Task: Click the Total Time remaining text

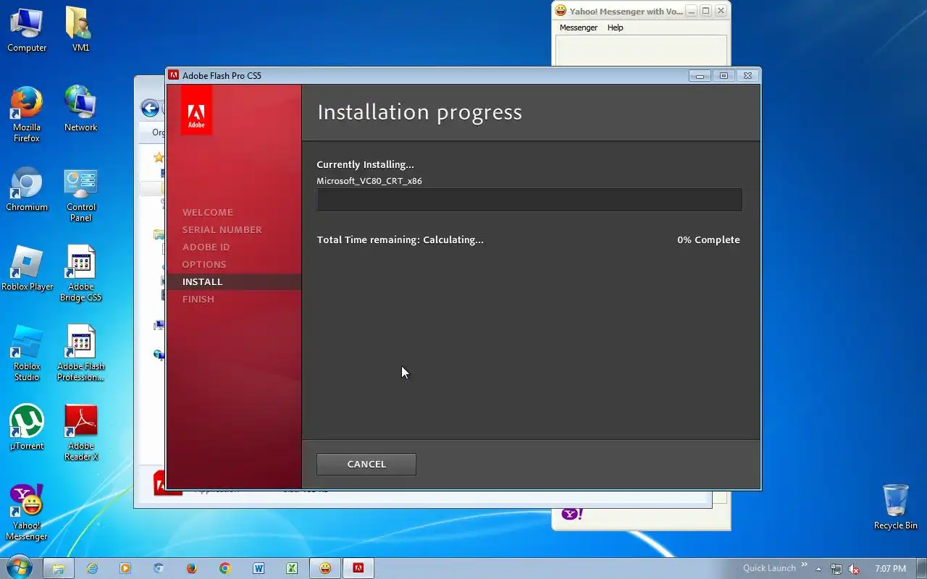Action: pyautogui.click(x=400, y=240)
